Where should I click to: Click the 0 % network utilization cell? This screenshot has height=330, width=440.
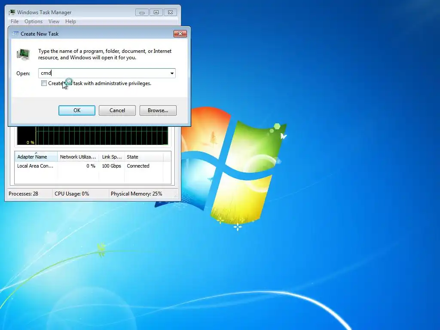click(91, 166)
